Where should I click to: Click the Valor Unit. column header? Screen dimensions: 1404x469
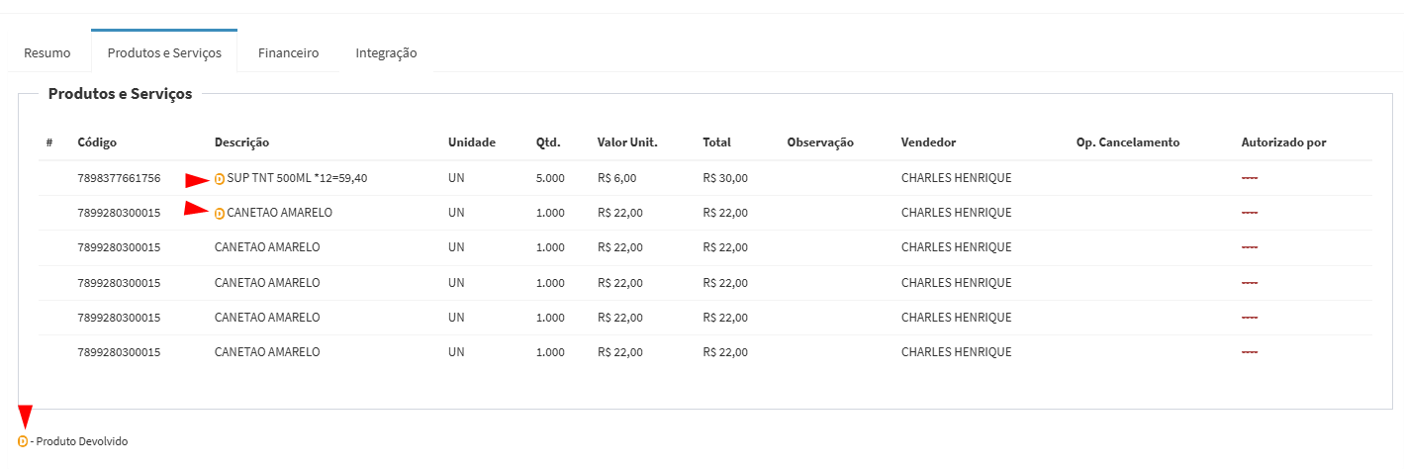click(627, 142)
